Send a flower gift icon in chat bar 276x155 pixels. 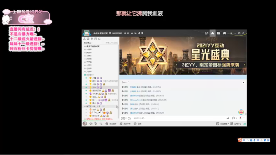click(x=240, y=118)
